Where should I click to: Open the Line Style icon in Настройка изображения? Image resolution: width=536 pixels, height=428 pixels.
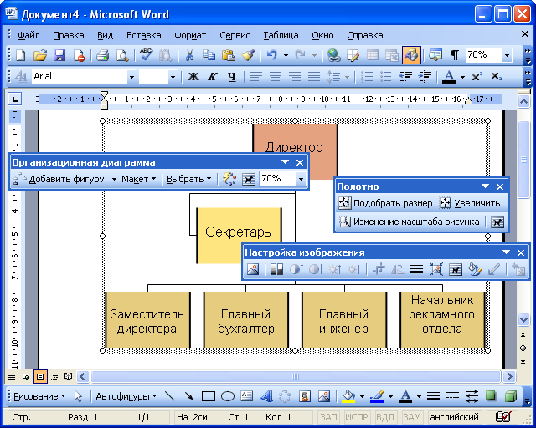416,270
